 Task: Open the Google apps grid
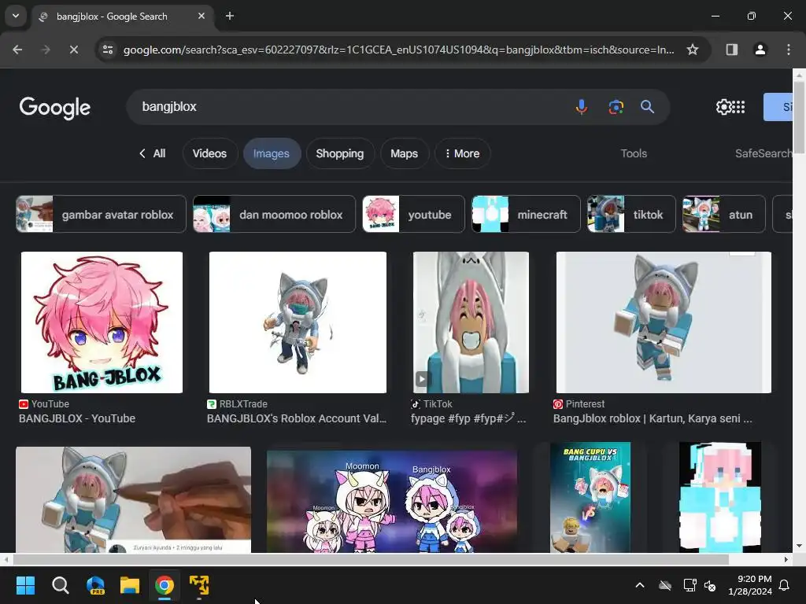[738, 107]
